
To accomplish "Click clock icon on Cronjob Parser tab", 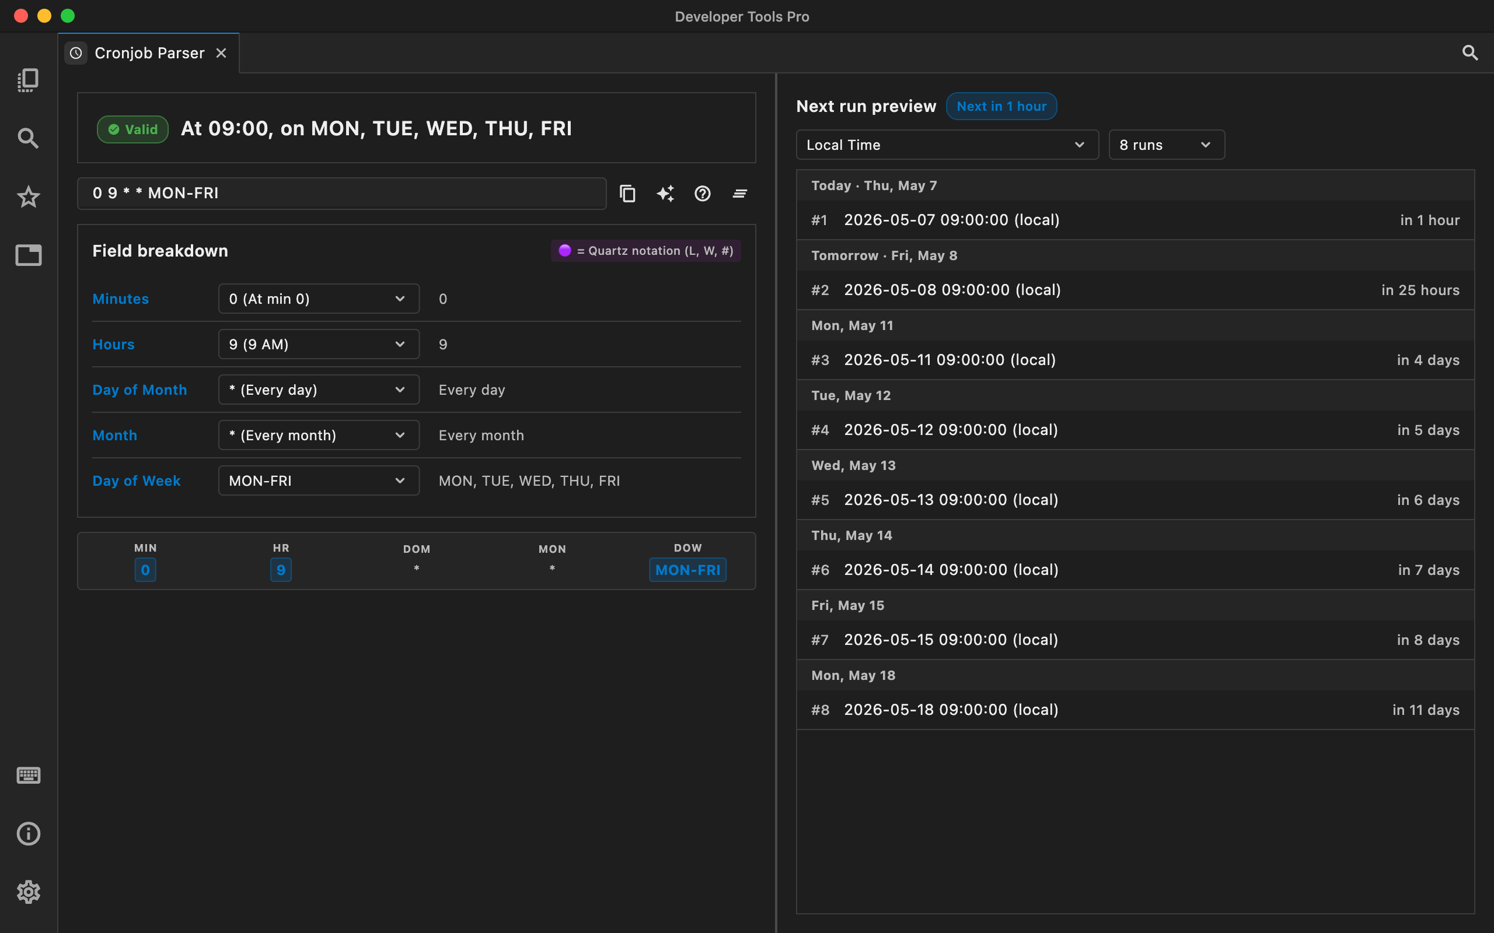I will coord(76,53).
